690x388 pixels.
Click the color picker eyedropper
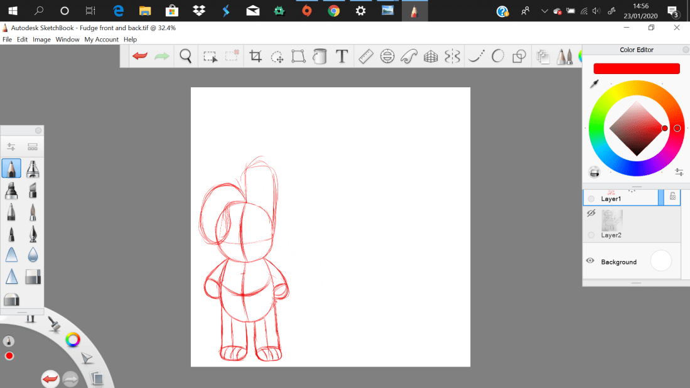[594, 84]
